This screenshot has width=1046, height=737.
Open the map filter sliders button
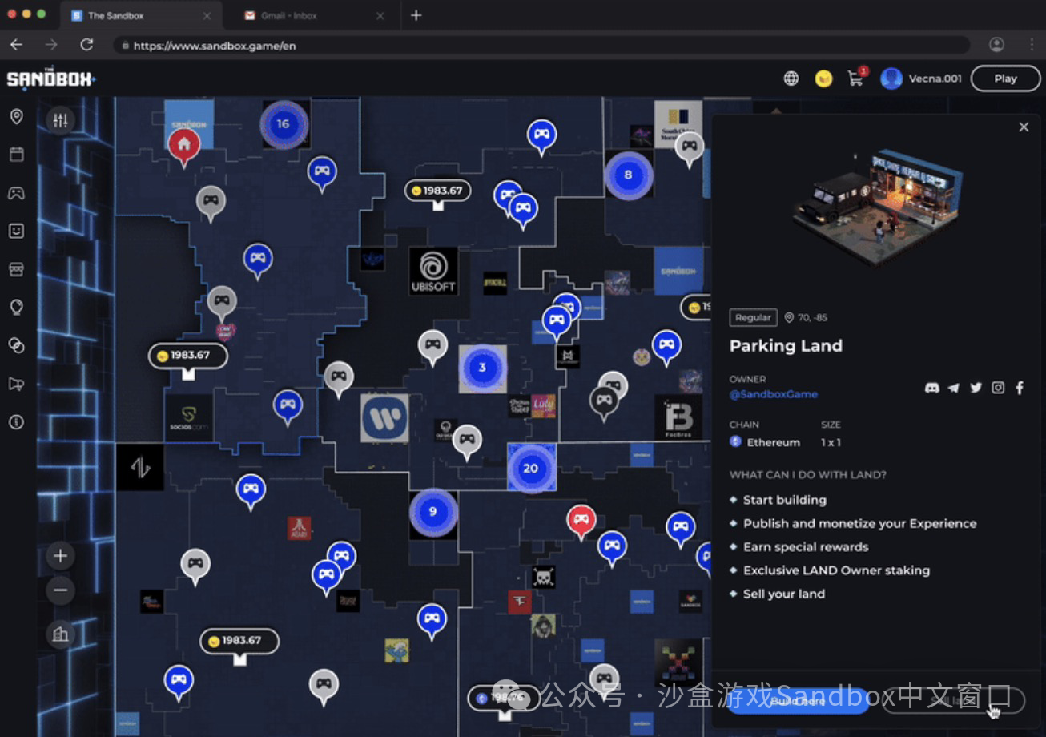tap(60, 120)
